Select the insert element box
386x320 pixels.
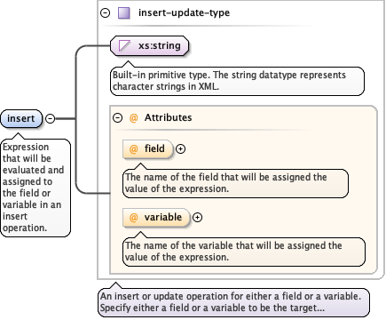coord(21,118)
